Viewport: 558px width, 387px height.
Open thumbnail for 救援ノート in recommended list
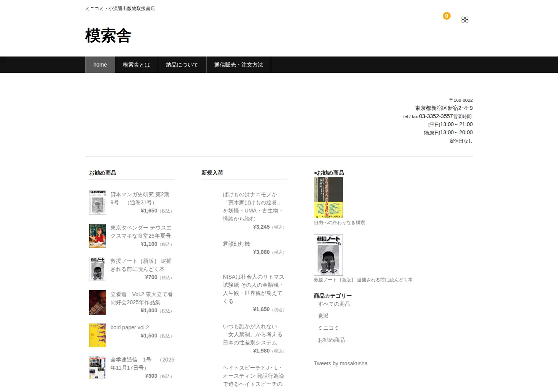point(98,269)
